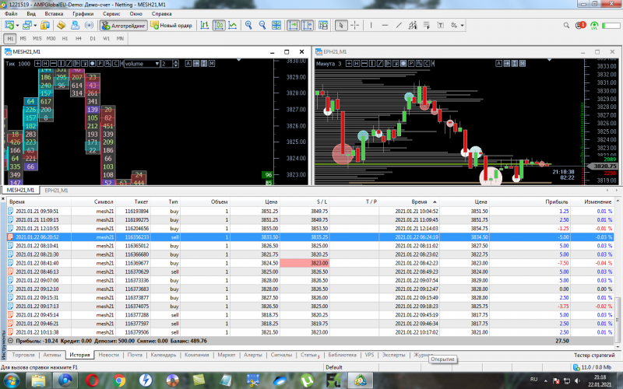623x389 pixels.
Task: Open chart templates icon
Action: click(323, 26)
